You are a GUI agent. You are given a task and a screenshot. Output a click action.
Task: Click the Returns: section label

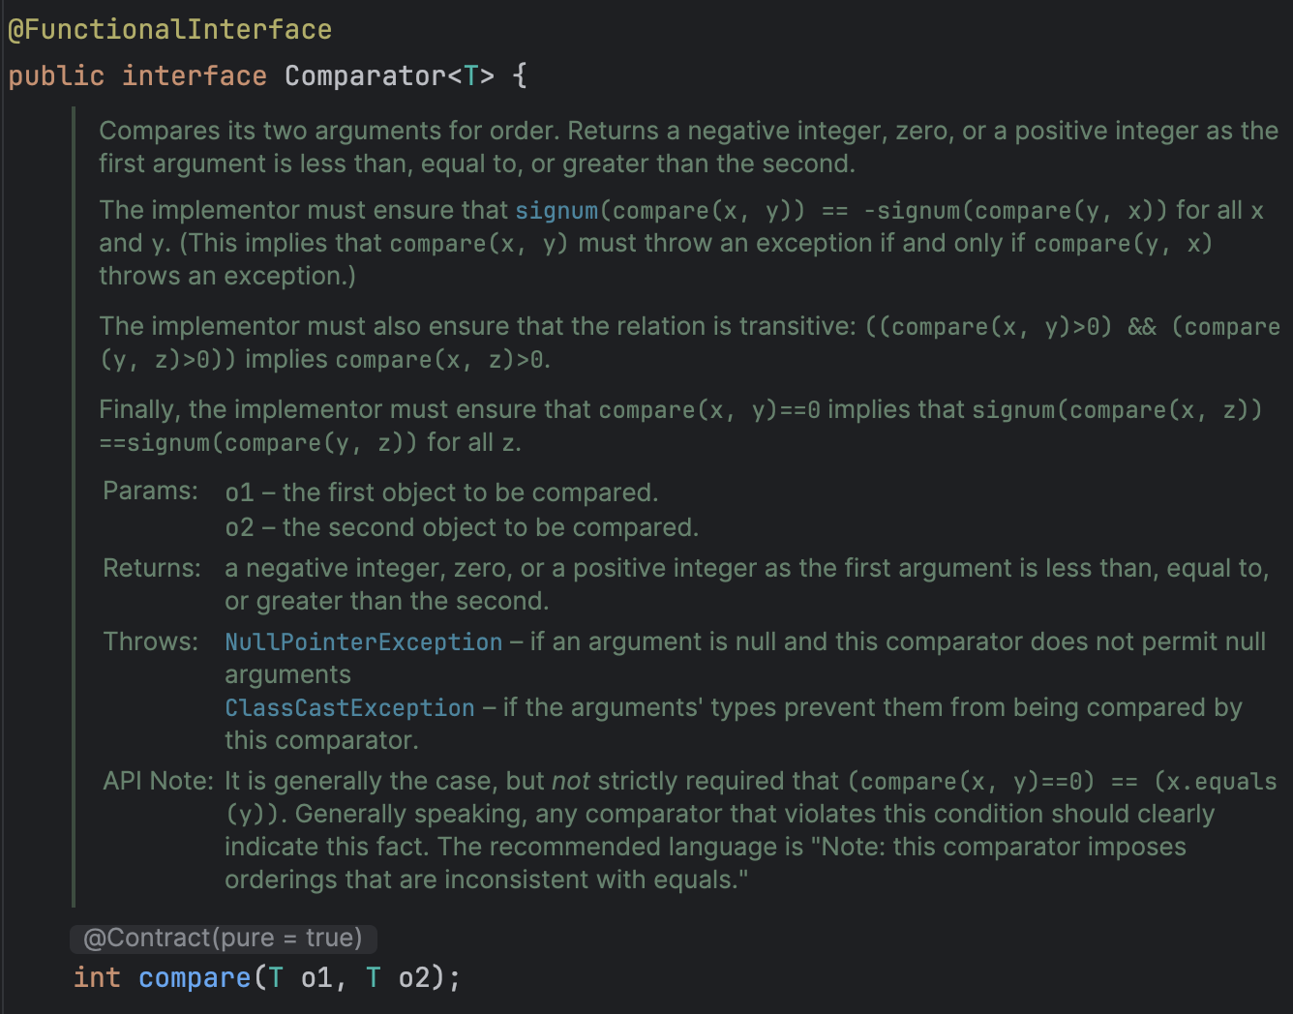(151, 568)
